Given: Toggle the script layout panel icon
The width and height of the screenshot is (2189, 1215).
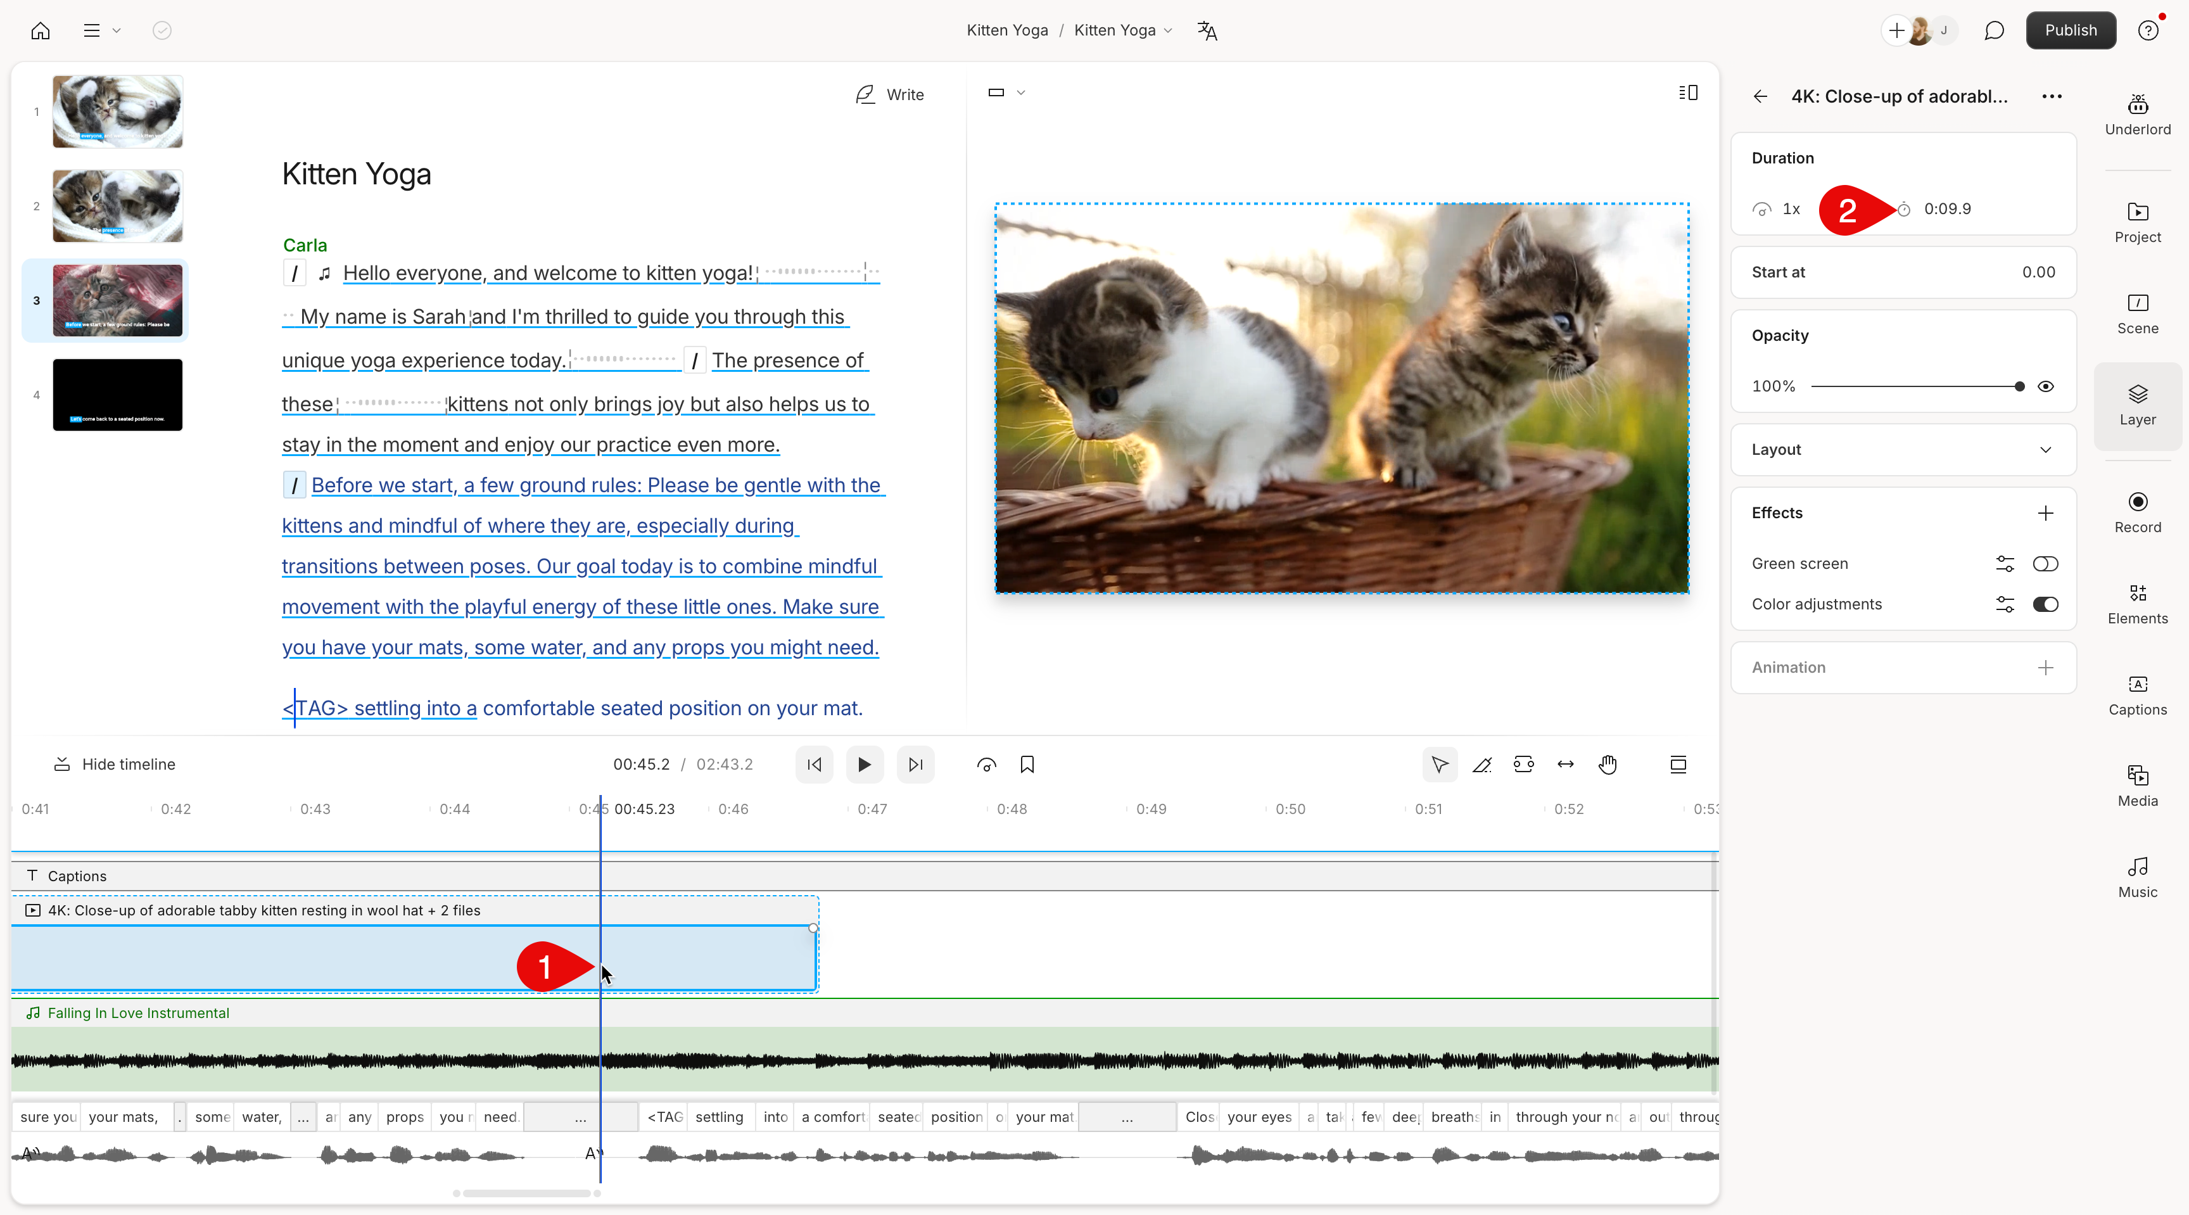Looking at the screenshot, I should pos(1687,92).
